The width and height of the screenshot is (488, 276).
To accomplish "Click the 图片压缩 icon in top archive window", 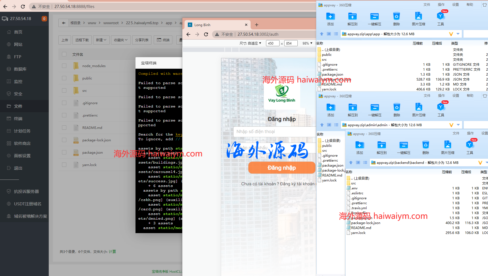I will tap(418, 16).
